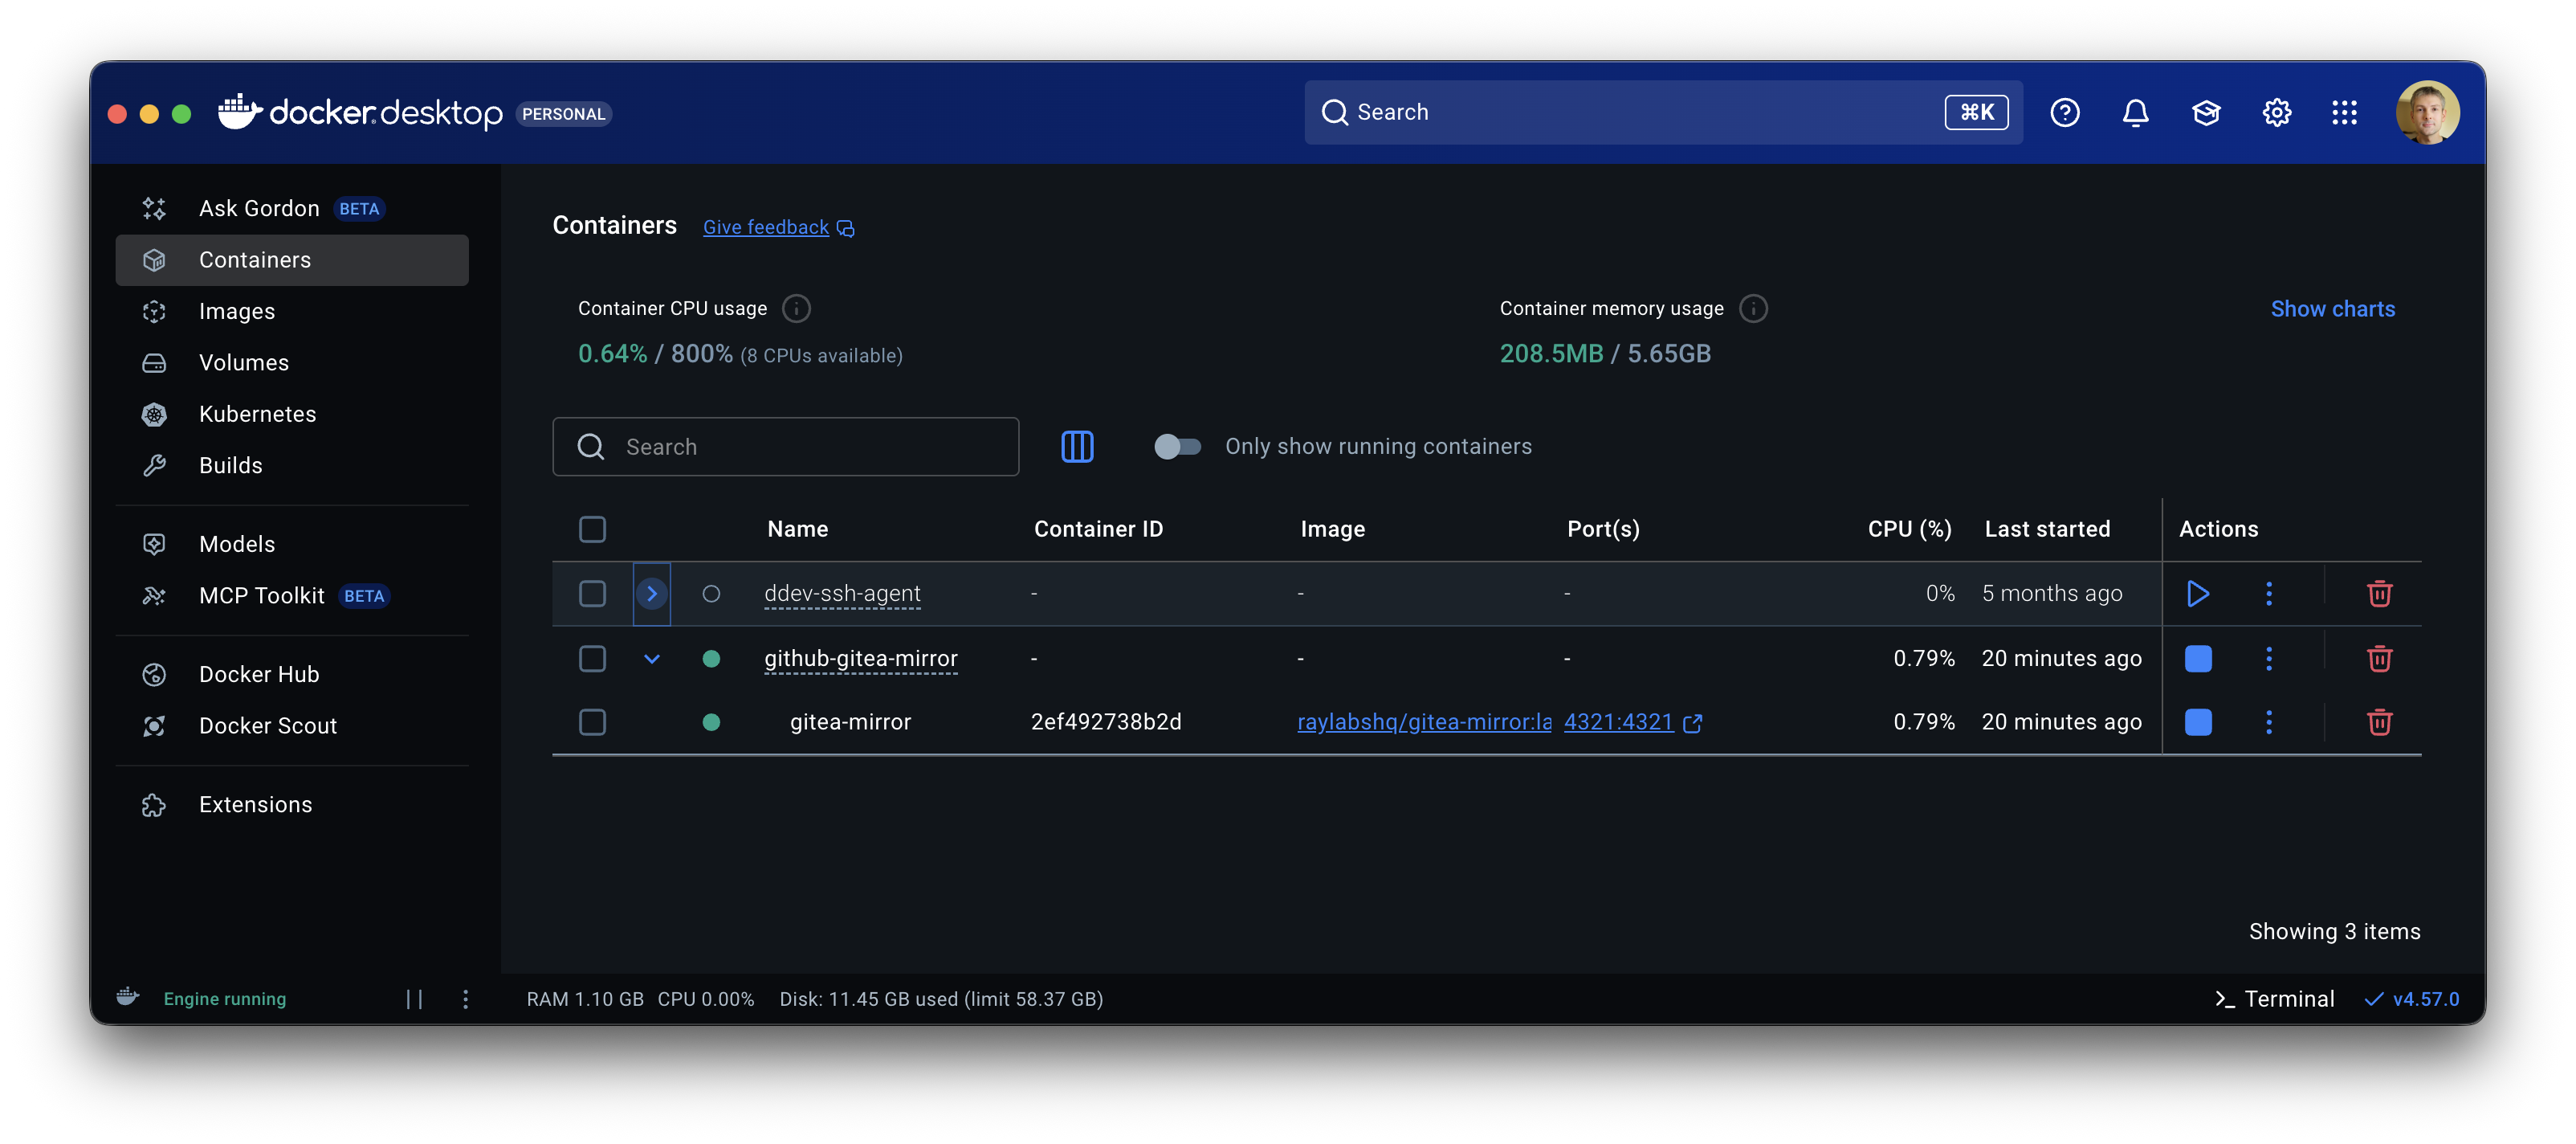
Task: Open Docker Desktop settings gear
Action: [x=2276, y=112]
